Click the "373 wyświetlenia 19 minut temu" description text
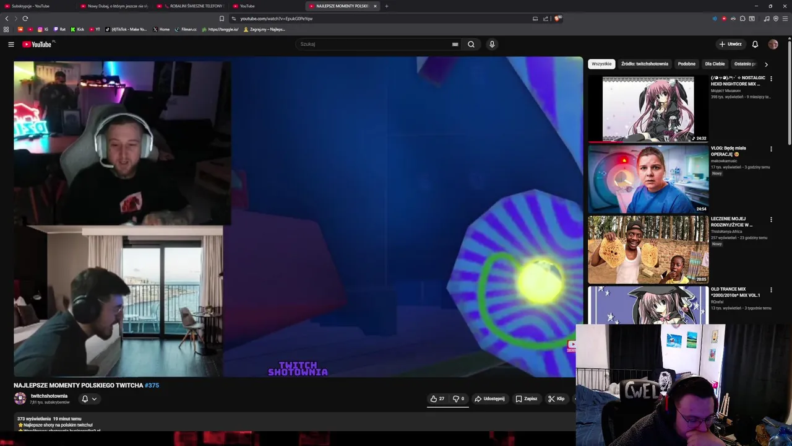Image resolution: width=792 pixels, height=446 pixels. pyautogui.click(x=49, y=419)
